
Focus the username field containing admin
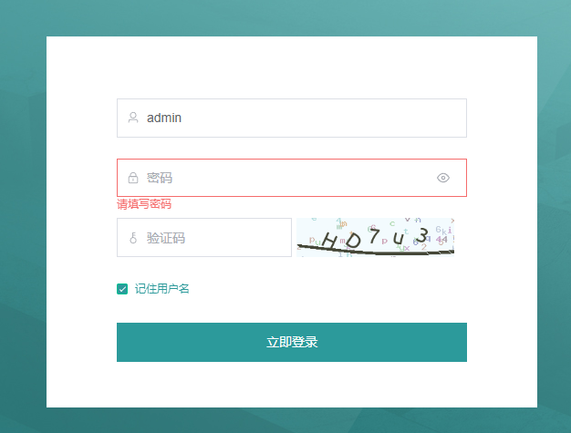(292, 118)
